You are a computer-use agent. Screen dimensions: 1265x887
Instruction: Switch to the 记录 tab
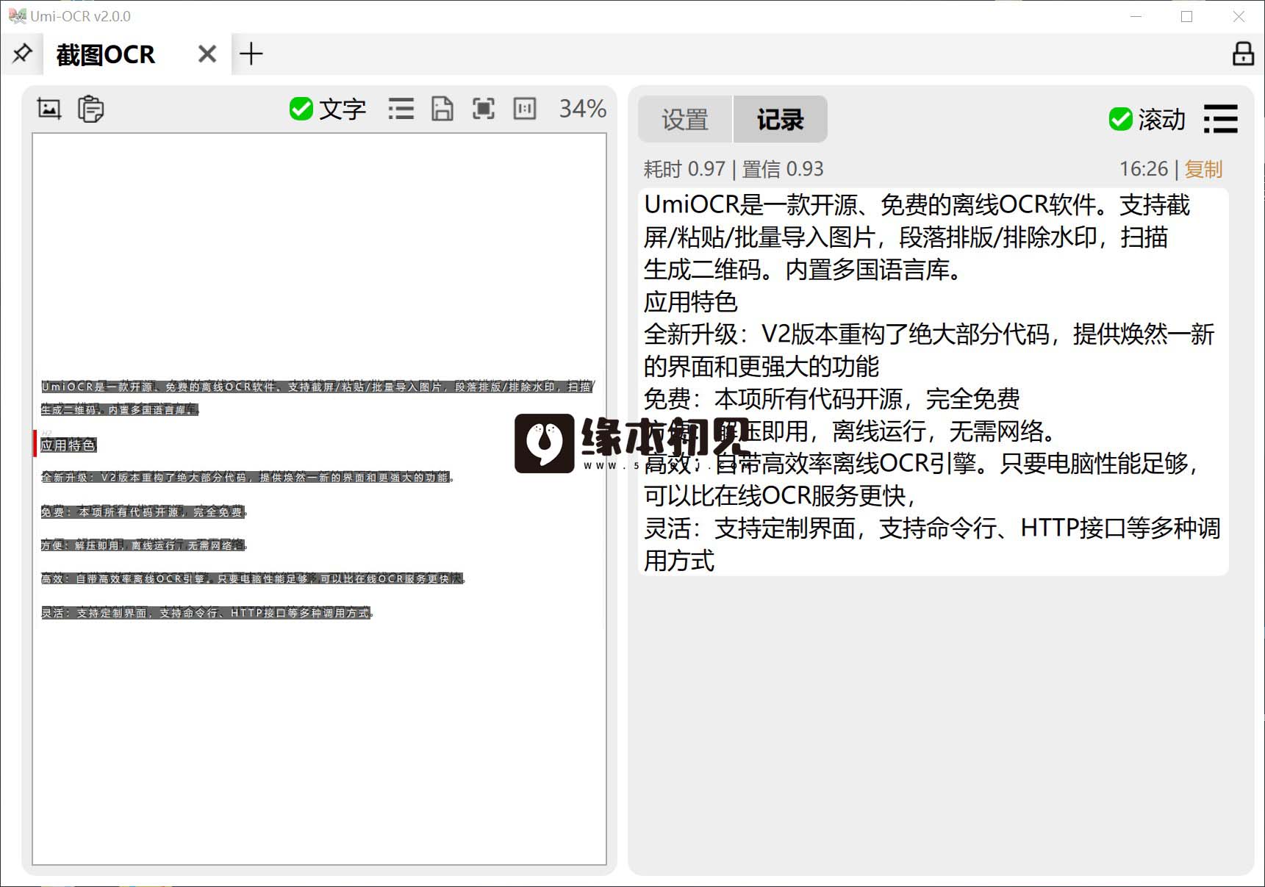tap(780, 119)
